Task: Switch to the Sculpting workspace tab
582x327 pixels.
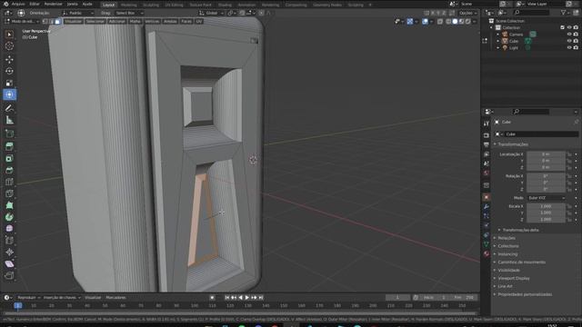Action: (151, 5)
